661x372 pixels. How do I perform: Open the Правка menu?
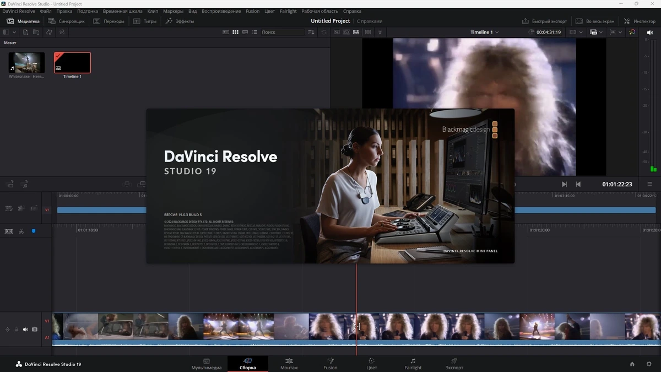tap(64, 11)
